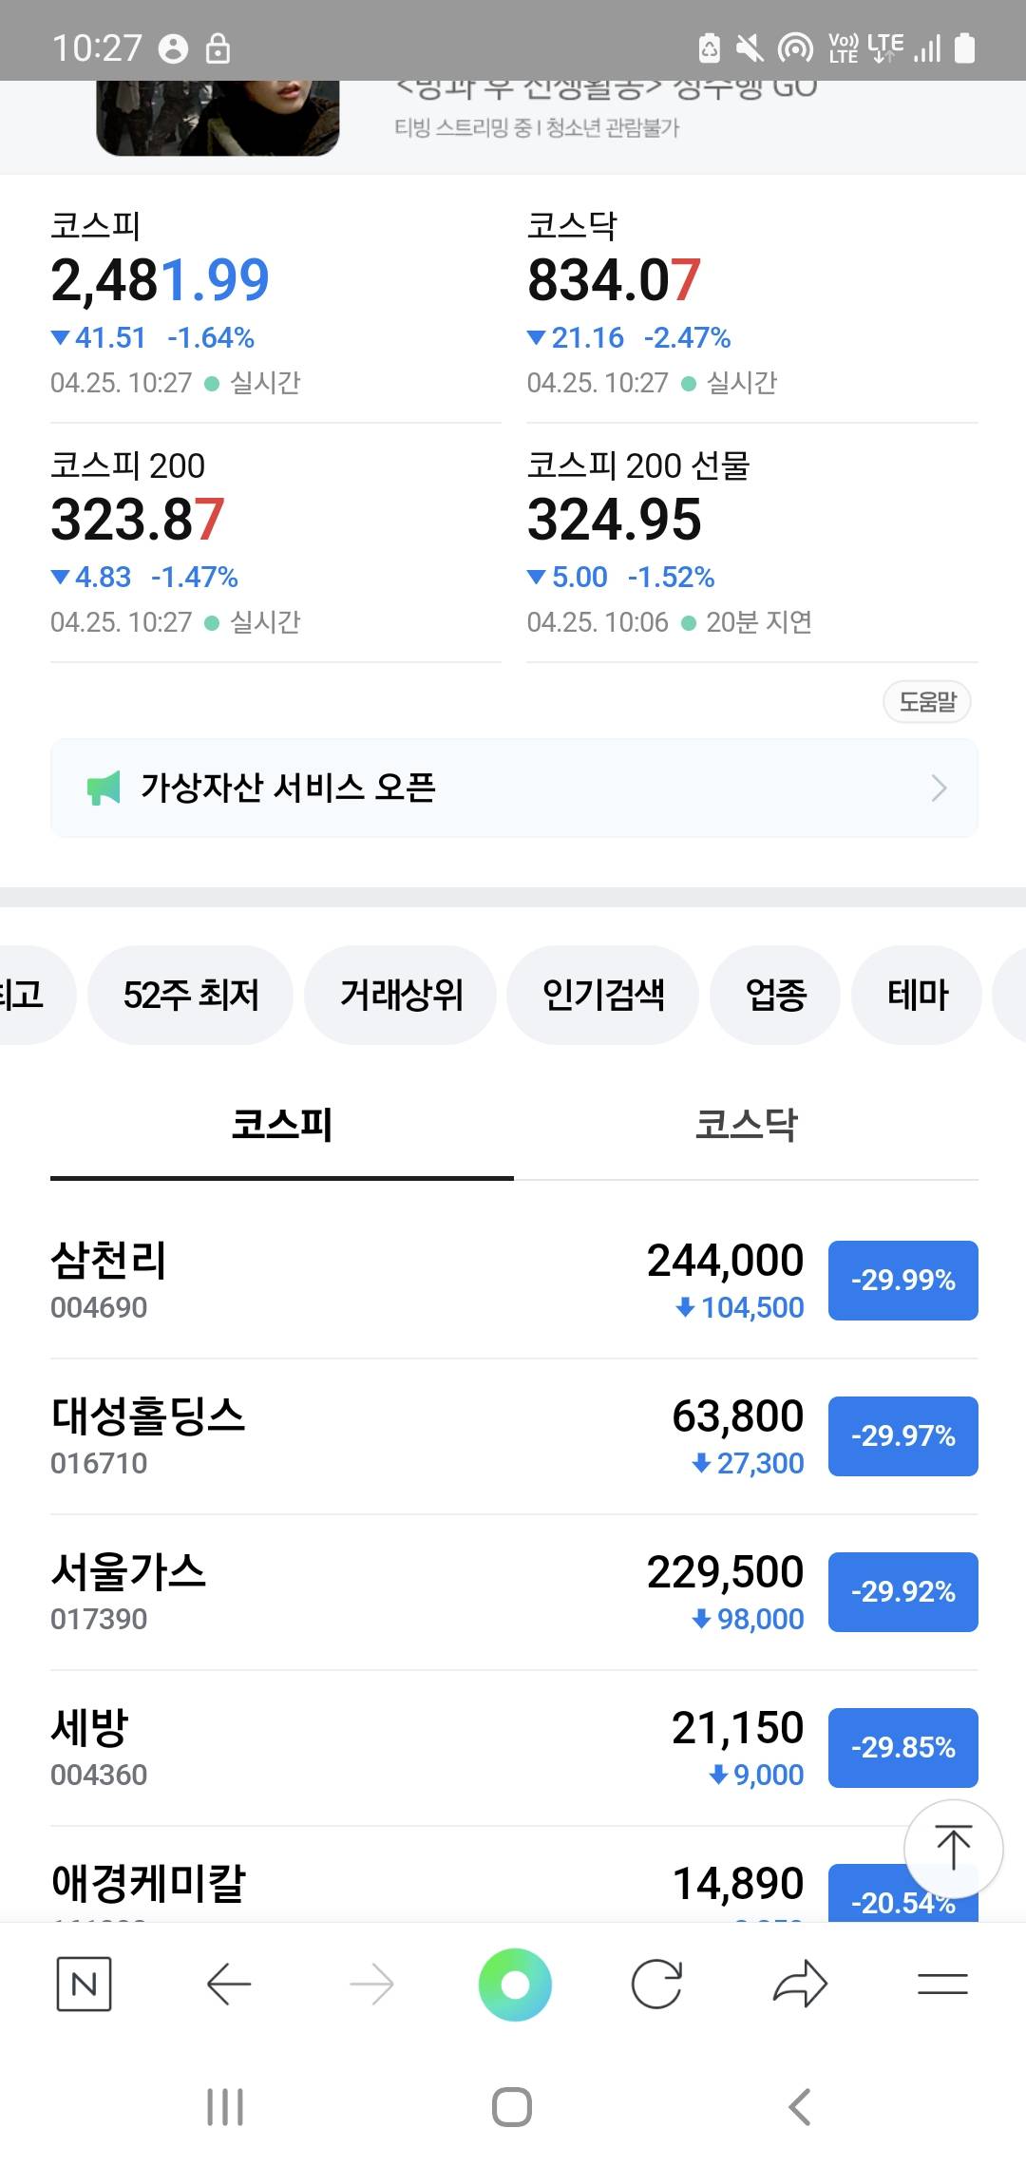1026x2166 pixels.
Task: Open the Android recent apps button
Action: 225,2107
